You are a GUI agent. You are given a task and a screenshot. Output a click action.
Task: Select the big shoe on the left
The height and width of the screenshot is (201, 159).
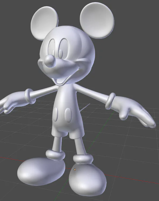pos(41,171)
